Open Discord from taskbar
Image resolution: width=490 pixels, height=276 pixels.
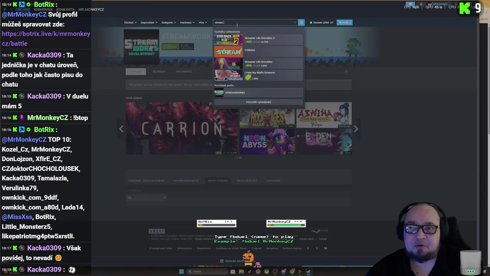[x=284, y=271]
